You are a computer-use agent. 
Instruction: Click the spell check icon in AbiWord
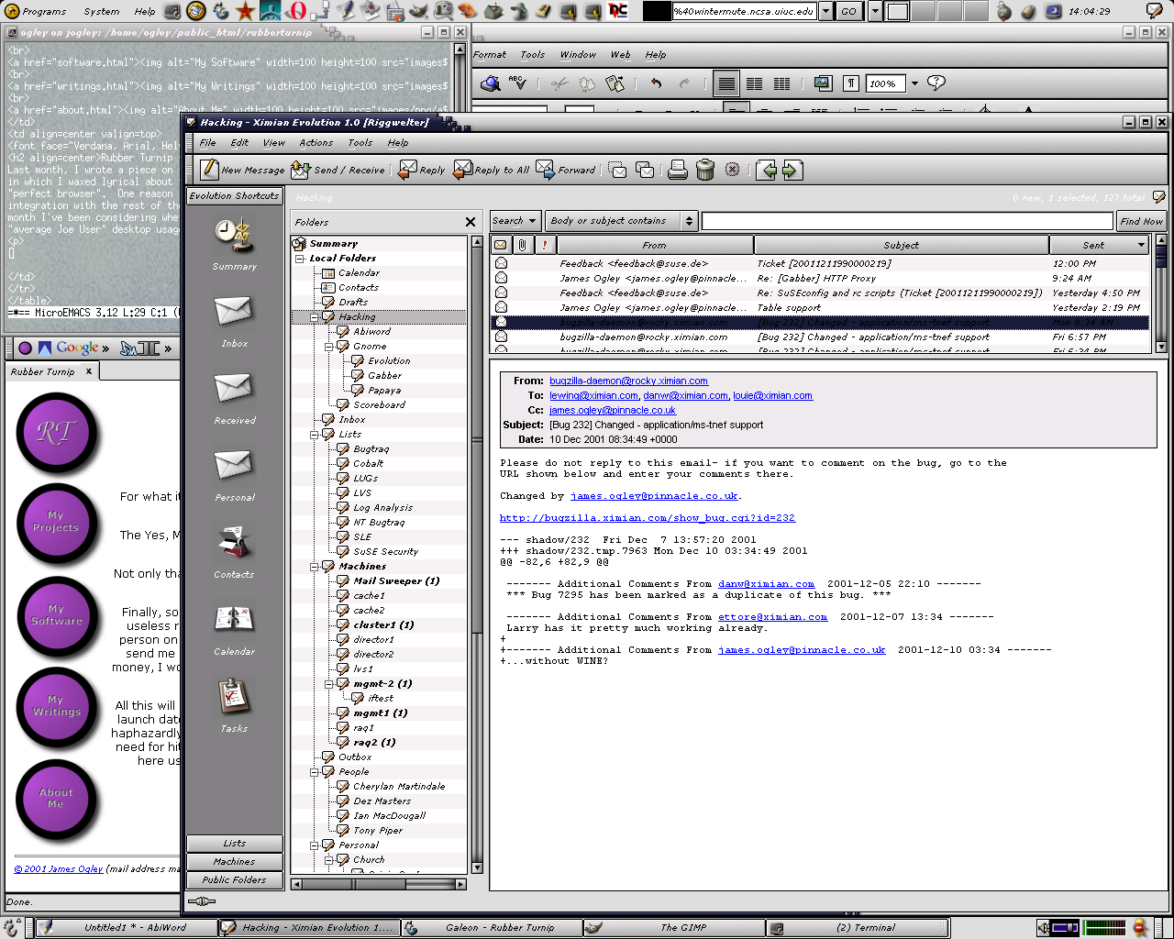[x=518, y=83]
